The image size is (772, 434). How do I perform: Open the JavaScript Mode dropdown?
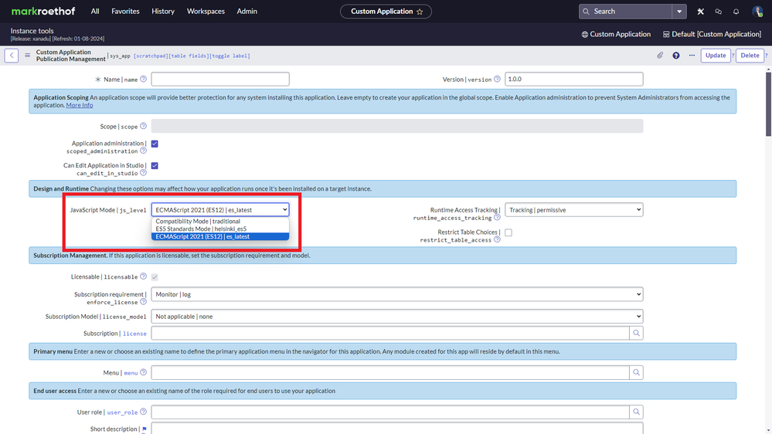[220, 209]
